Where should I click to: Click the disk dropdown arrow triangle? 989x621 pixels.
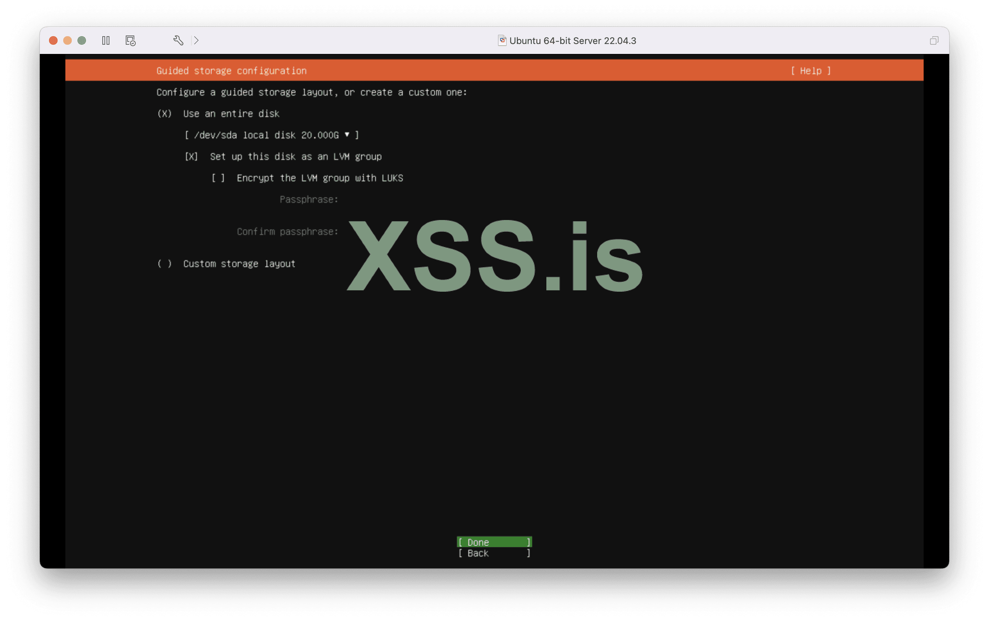347,134
